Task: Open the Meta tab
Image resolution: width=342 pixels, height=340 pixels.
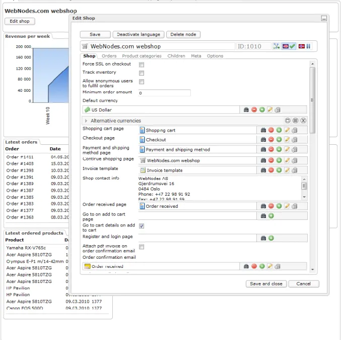Action: (x=196, y=56)
